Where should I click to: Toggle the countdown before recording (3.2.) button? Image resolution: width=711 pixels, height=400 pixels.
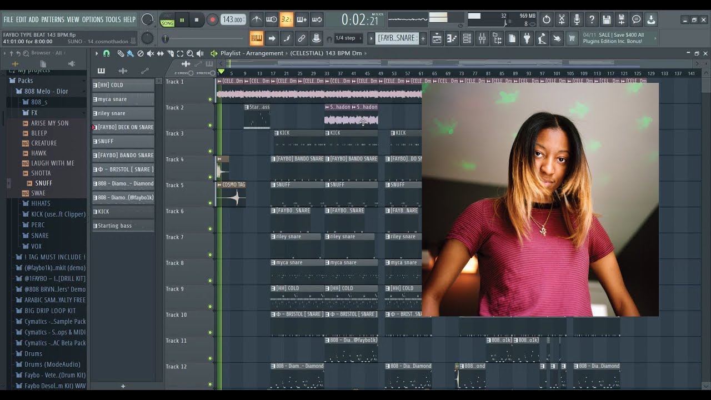tap(286, 19)
